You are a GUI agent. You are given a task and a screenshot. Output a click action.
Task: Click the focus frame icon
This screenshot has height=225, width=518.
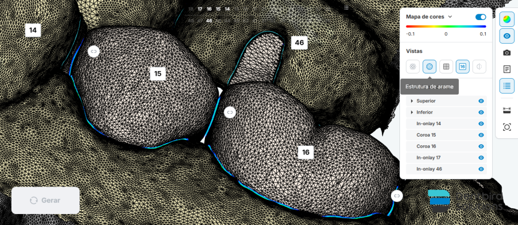click(x=506, y=127)
